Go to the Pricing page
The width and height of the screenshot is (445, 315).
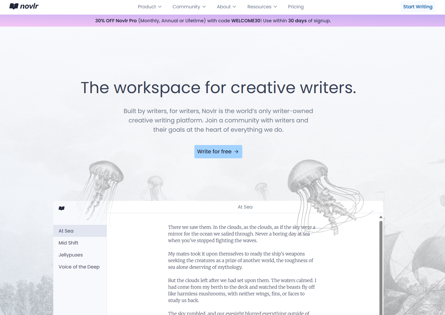pos(296,7)
